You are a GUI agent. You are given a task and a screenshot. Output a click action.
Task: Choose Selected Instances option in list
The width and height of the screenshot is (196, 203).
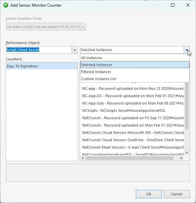[x=135, y=65]
